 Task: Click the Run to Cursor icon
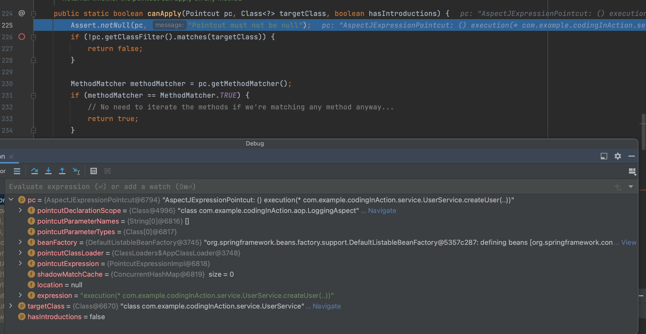(76, 171)
